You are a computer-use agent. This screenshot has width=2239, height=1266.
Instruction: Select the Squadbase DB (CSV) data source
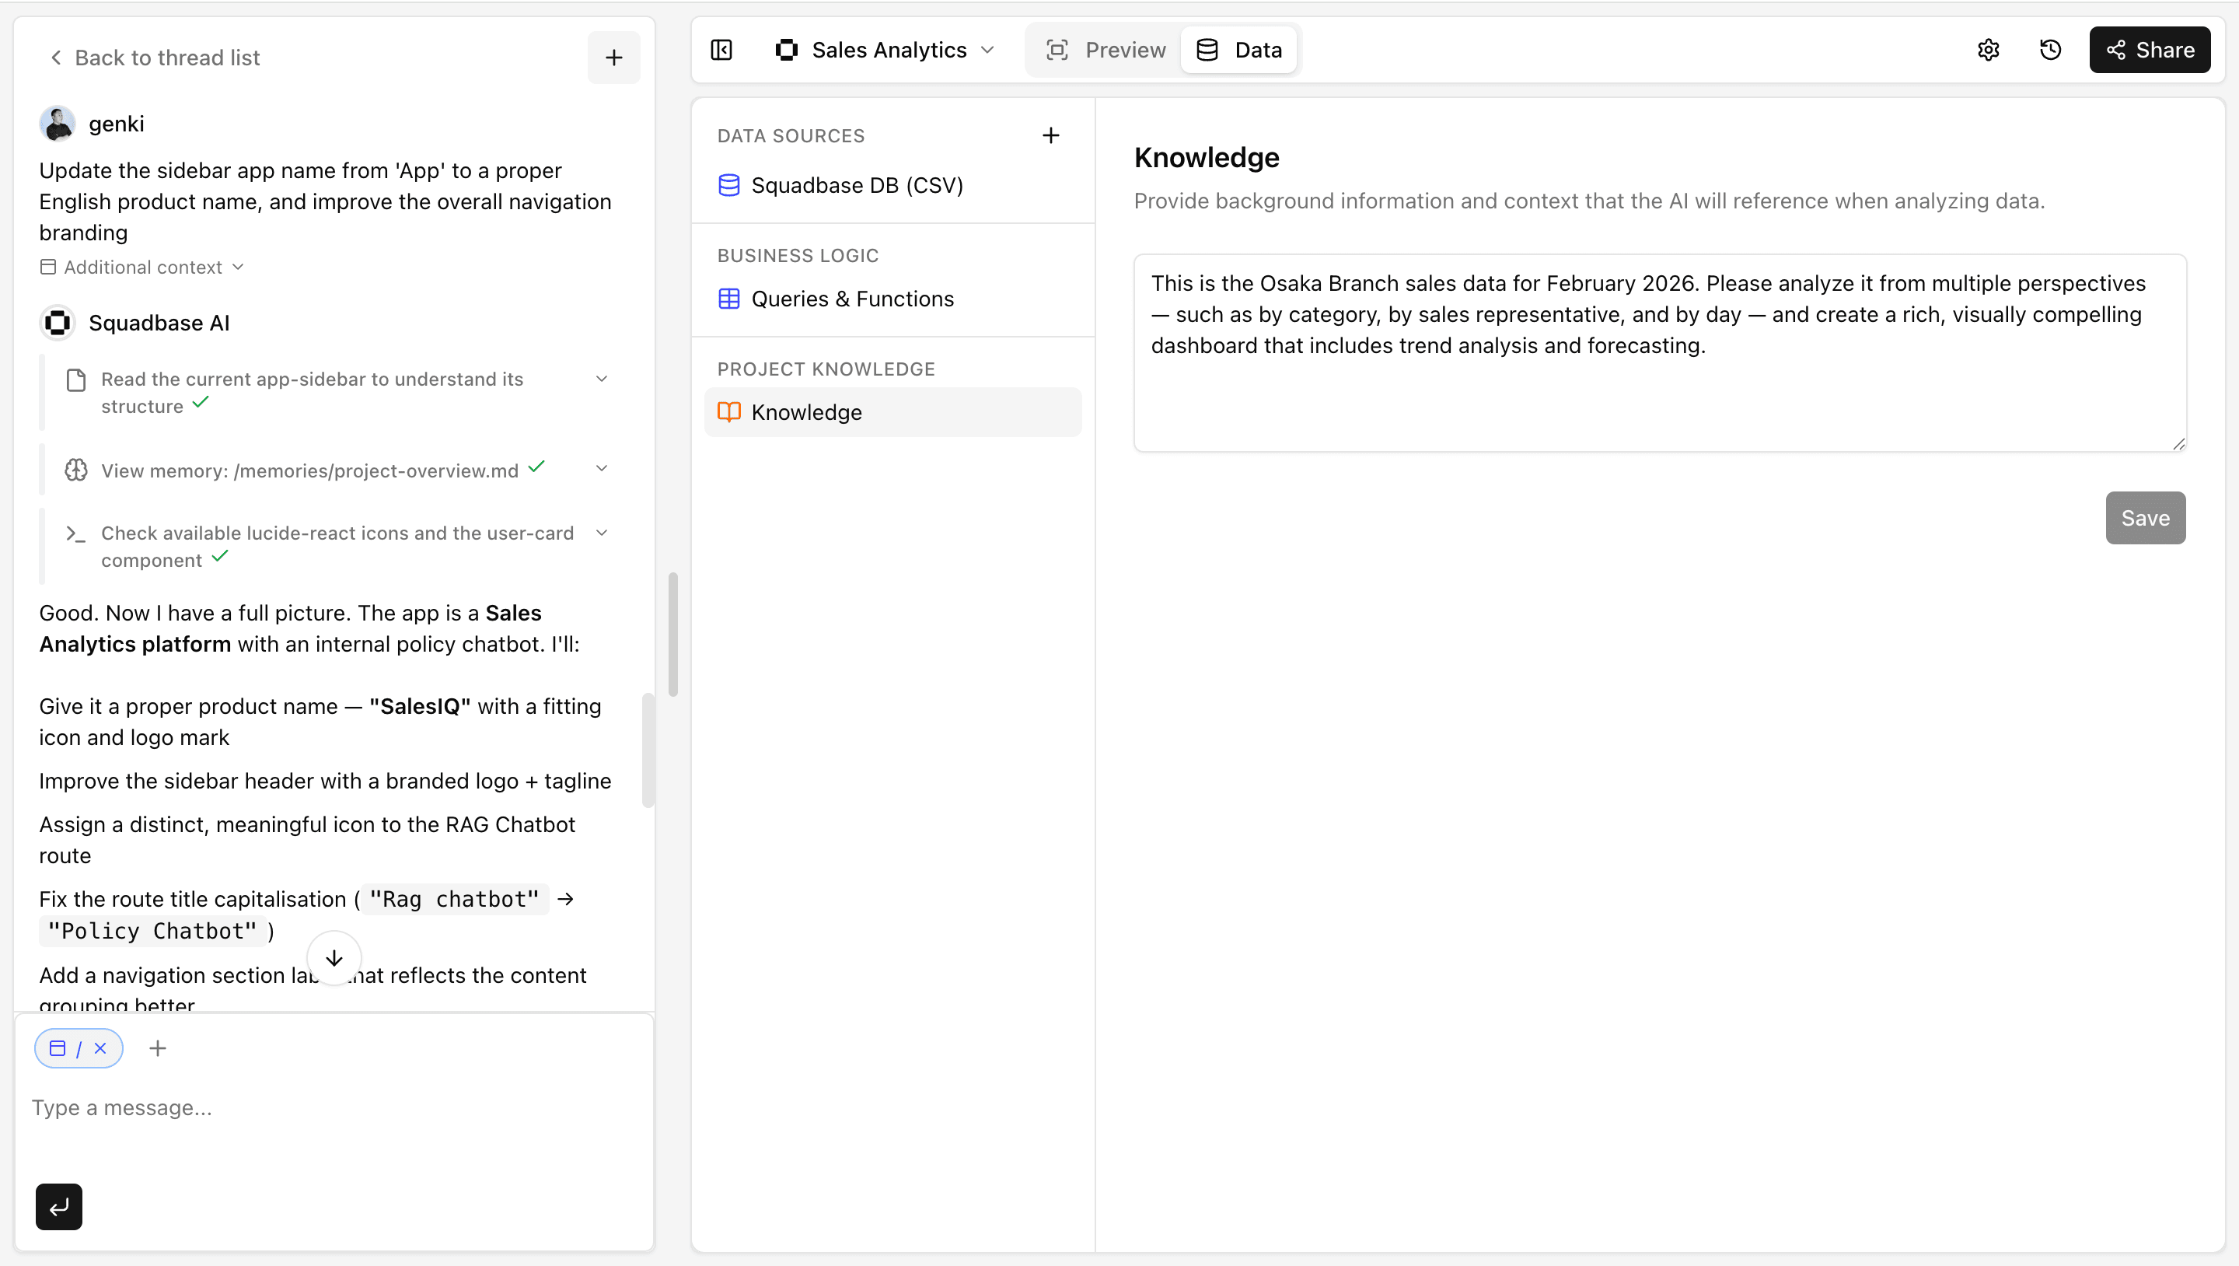click(x=856, y=185)
